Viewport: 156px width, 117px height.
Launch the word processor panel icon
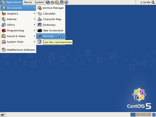(x=57, y=2)
